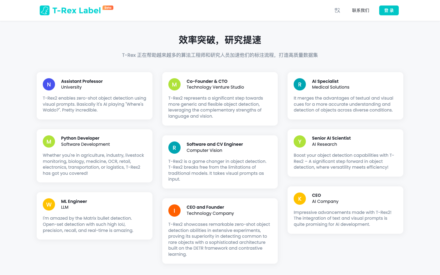440x275 pixels.
Task: Click the W avatar of ML Engineer
Action: (x=49, y=204)
